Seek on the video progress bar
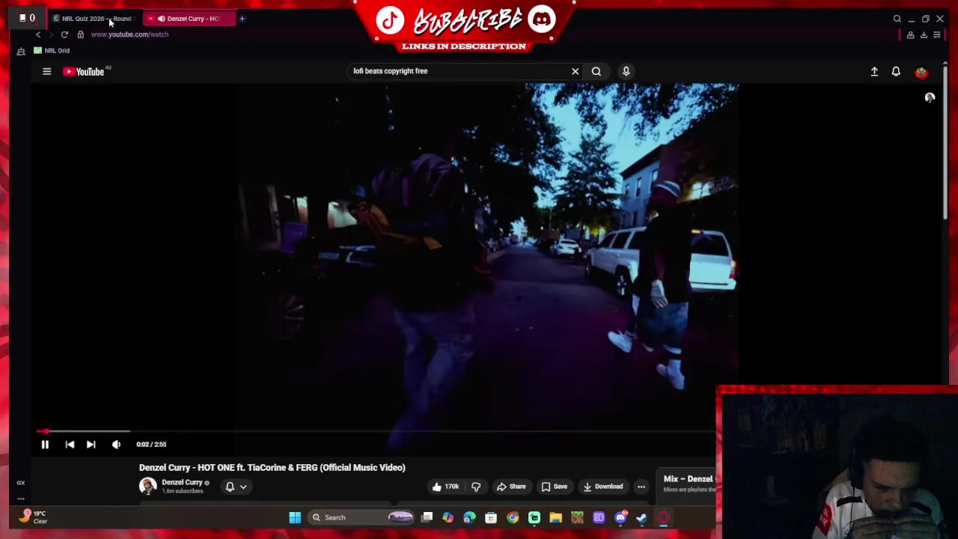 374,431
